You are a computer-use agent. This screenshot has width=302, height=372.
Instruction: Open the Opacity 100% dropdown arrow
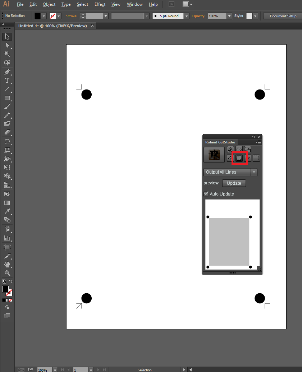click(x=229, y=16)
